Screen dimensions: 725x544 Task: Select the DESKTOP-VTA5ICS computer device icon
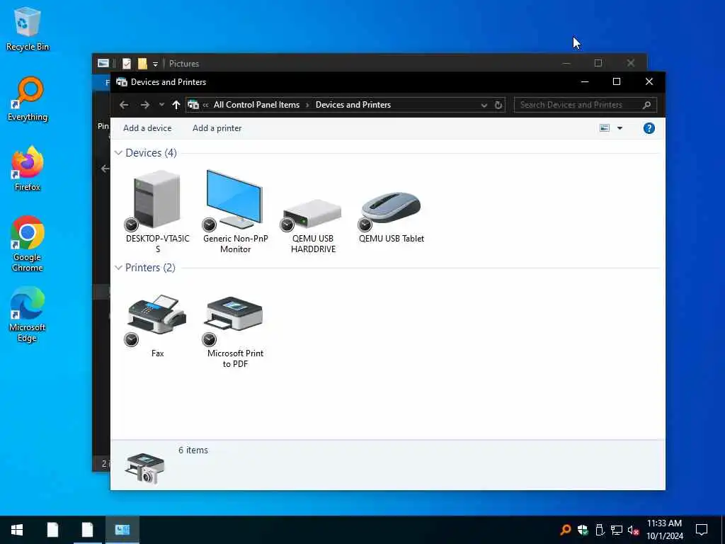click(x=157, y=200)
